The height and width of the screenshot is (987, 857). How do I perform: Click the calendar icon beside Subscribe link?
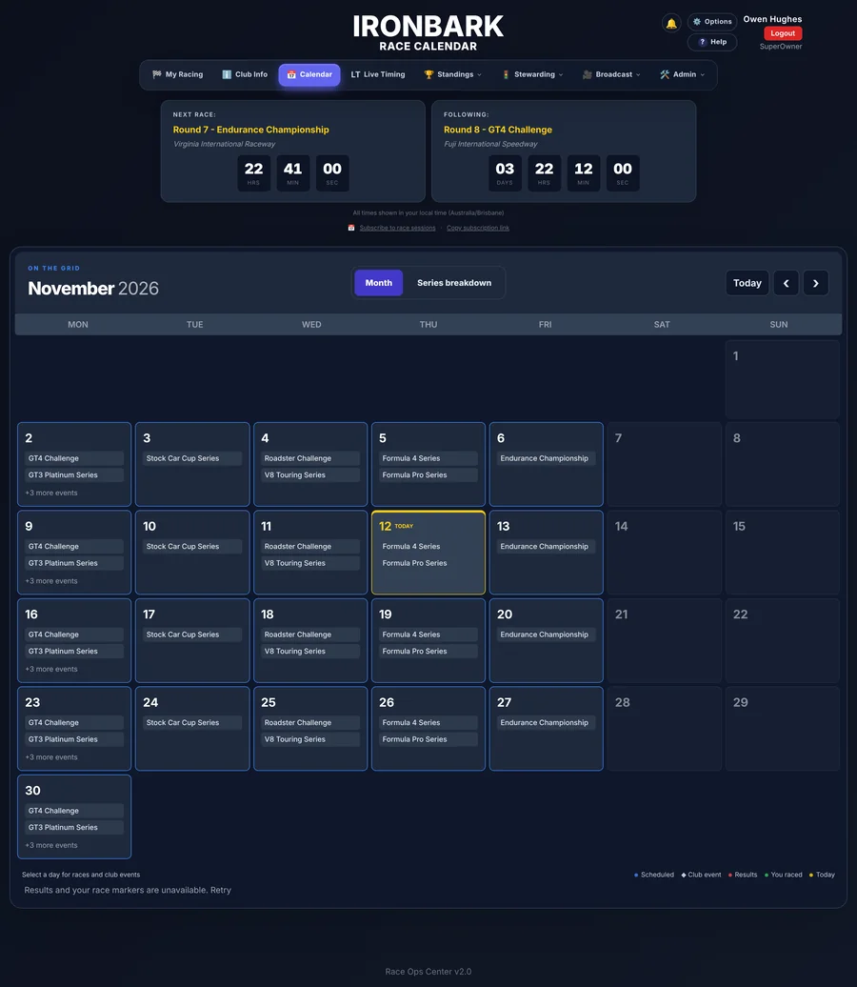pyautogui.click(x=351, y=228)
